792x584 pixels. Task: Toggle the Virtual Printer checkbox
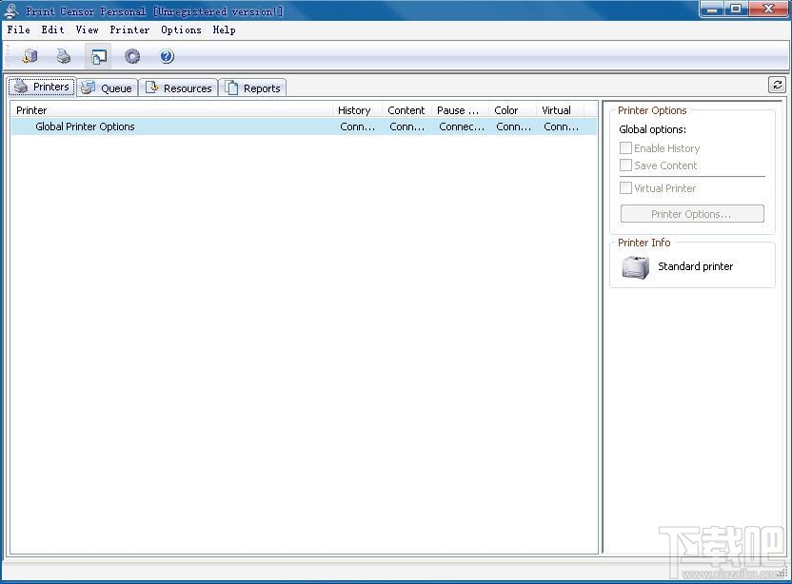(x=625, y=187)
